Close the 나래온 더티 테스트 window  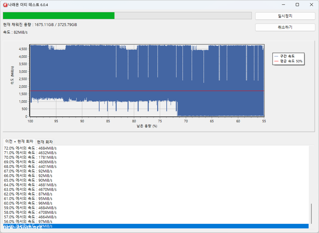312,5
